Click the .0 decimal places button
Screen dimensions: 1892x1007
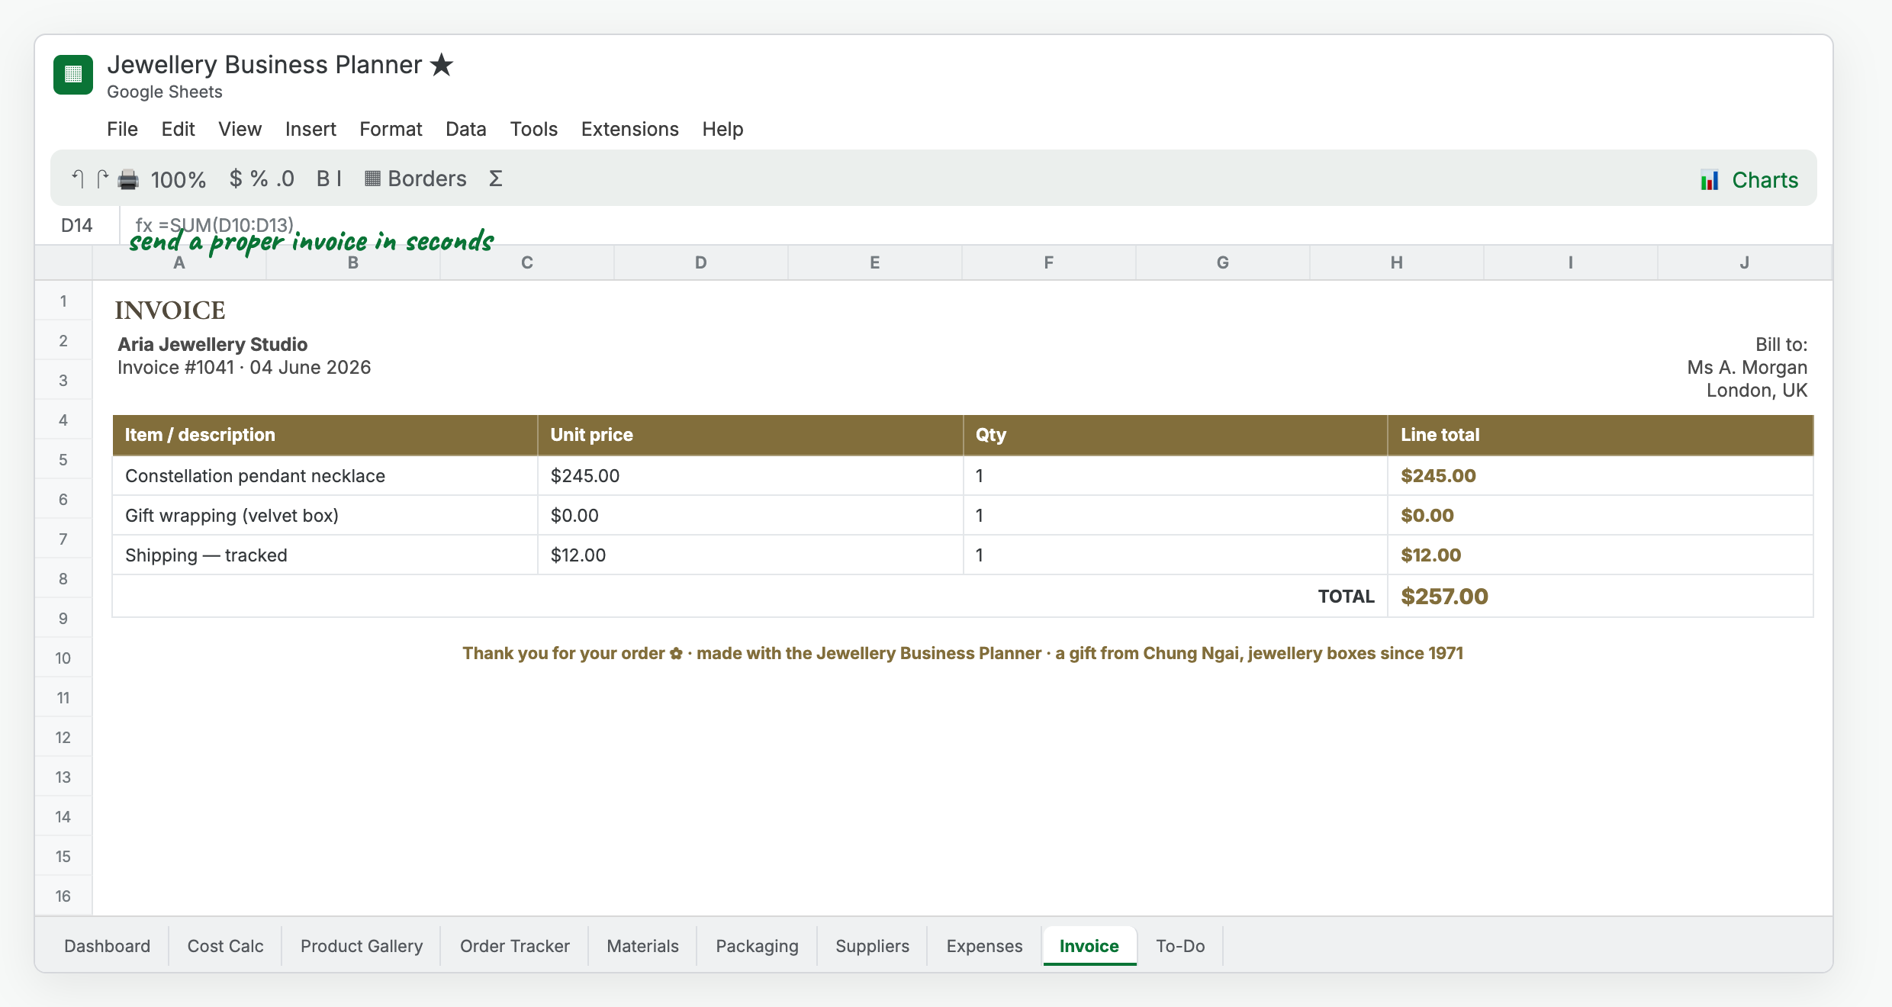pyautogui.click(x=285, y=179)
